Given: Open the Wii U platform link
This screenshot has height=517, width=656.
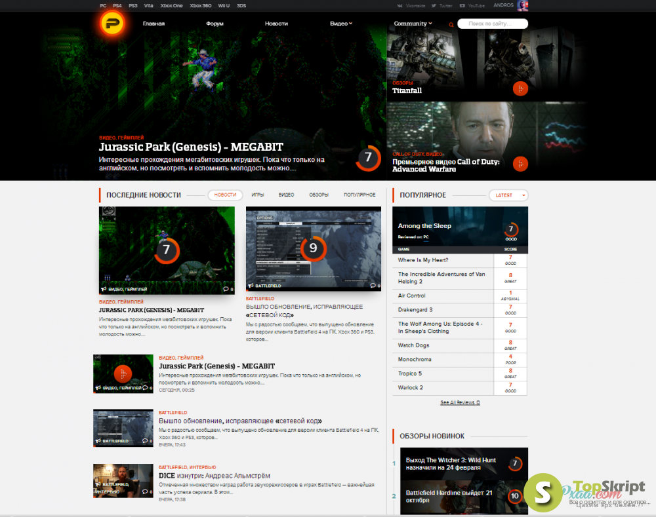Looking at the screenshot, I should 224,6.
